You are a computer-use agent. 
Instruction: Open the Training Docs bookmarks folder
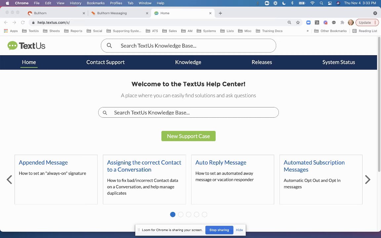click(269, 31)
